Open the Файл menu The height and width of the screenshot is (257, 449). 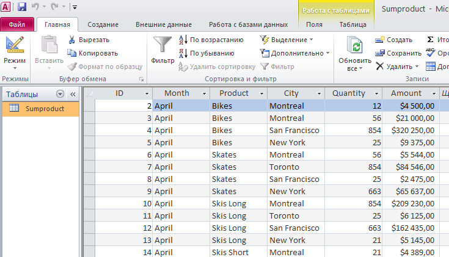coord(17,24)
